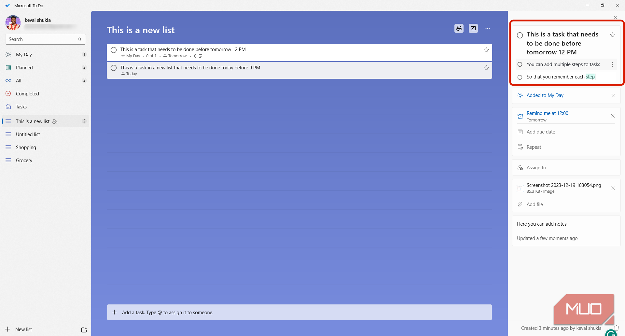Check off 'You can add multiple steps' step

click(x=520, y=64)
